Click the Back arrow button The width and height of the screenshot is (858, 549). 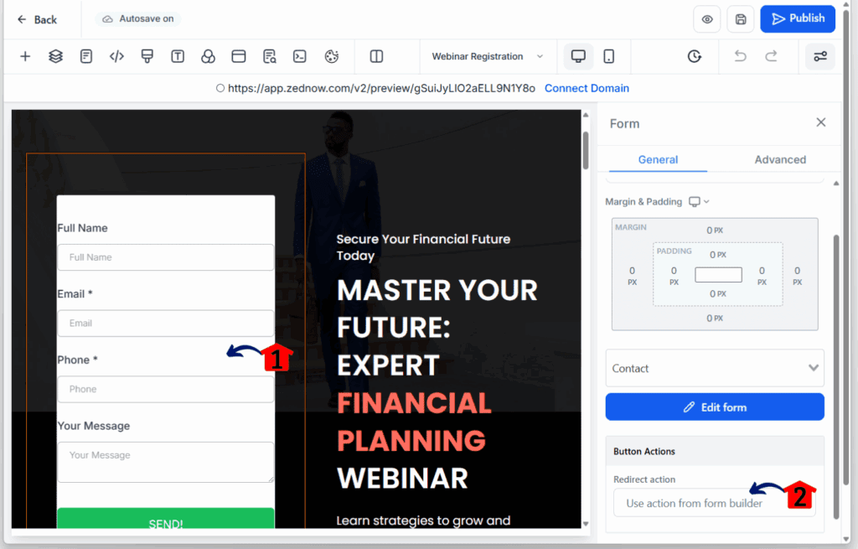37,20
